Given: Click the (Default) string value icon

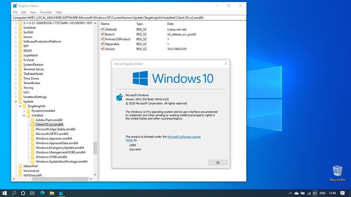Looking at the screenshot, I should coord(102,29).
